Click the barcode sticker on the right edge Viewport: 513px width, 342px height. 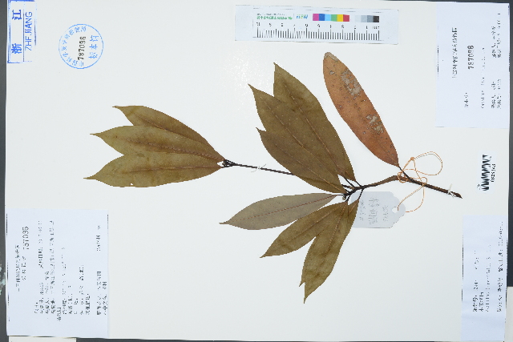(487, 172)
